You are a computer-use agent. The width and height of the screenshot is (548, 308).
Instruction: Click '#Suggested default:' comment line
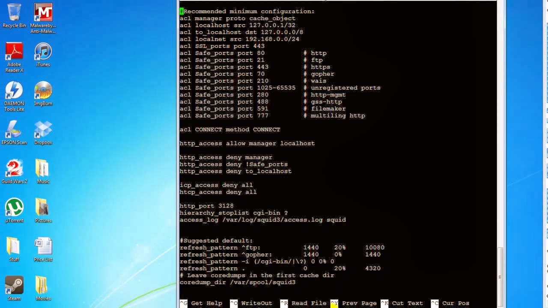(216, 241)
